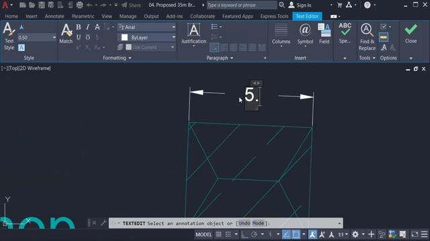Screen dimensions: 430x241
Task: Toggle the Spell Check button
Action: click(x=345, y=33)
